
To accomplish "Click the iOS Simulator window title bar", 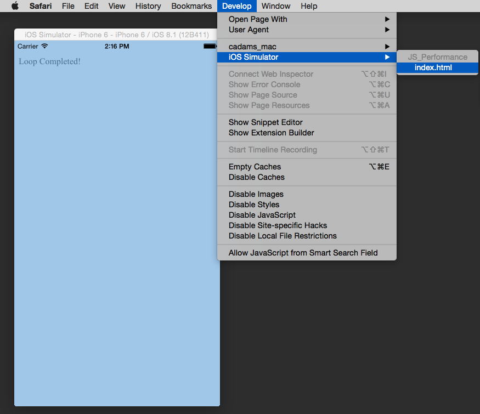I will tap(117, 35).
